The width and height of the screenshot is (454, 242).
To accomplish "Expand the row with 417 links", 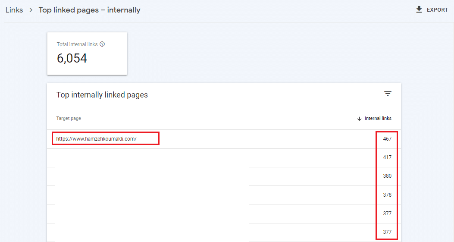I will tap(387, 157).
